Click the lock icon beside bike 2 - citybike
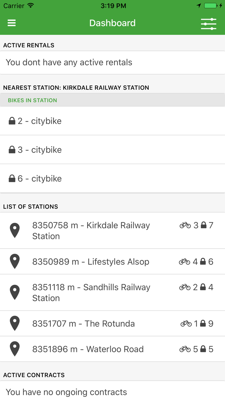Image resolution: width=225 pixels, height=400 pixels. (x=12, y=120)
